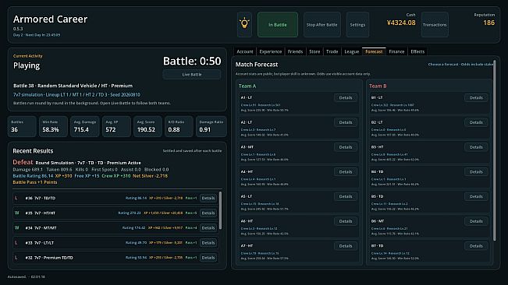Open Details for player B3 · HT
Viewport: 508px width, 285px height.
coord(476,147)
